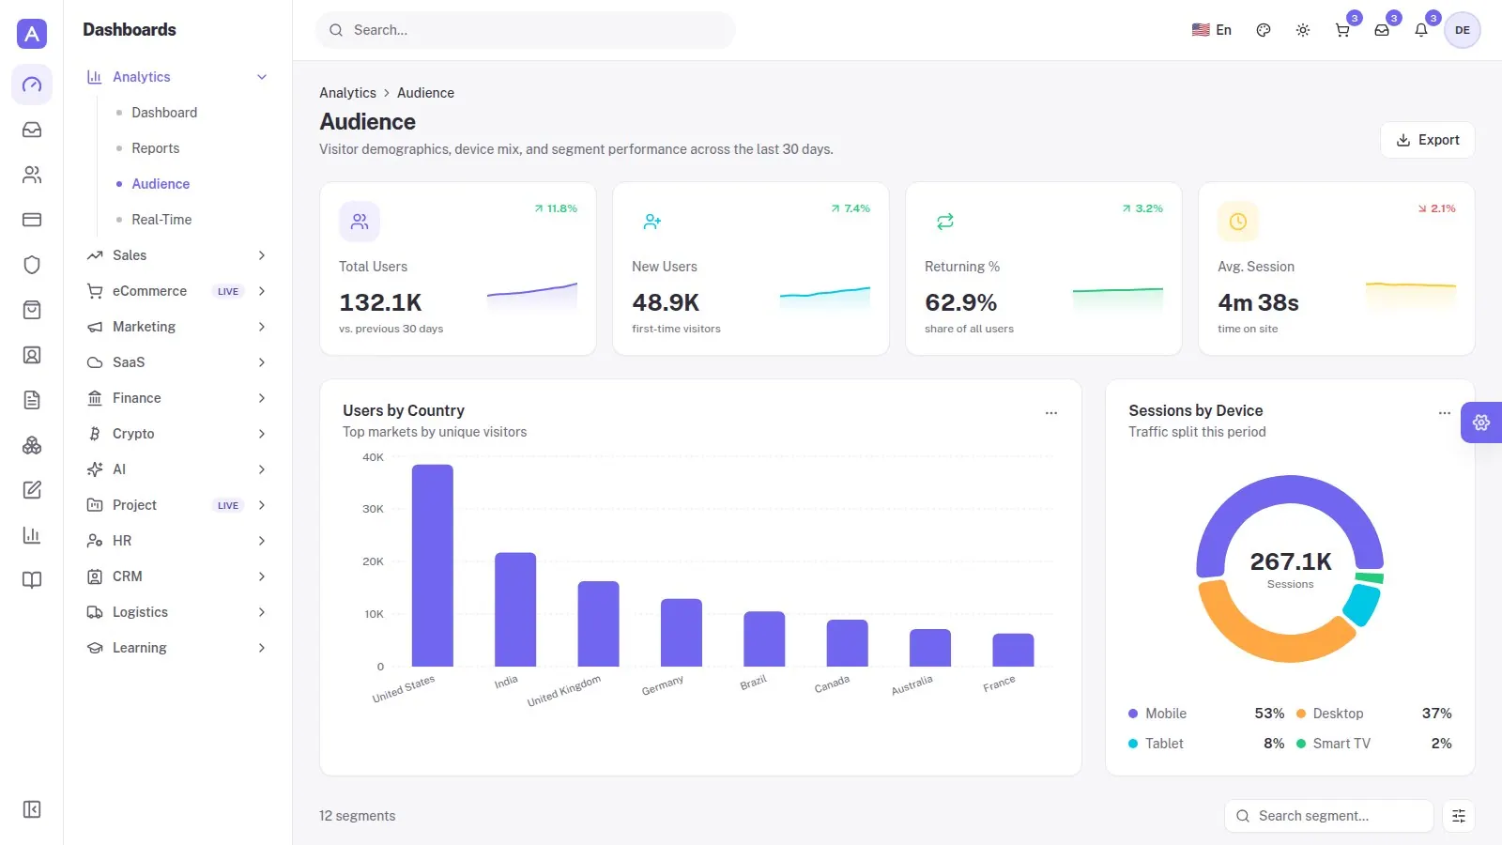Open the Sessions by Device options ellipsis
Viewport: 1502px width, 845px height.
pos(1445,413)
